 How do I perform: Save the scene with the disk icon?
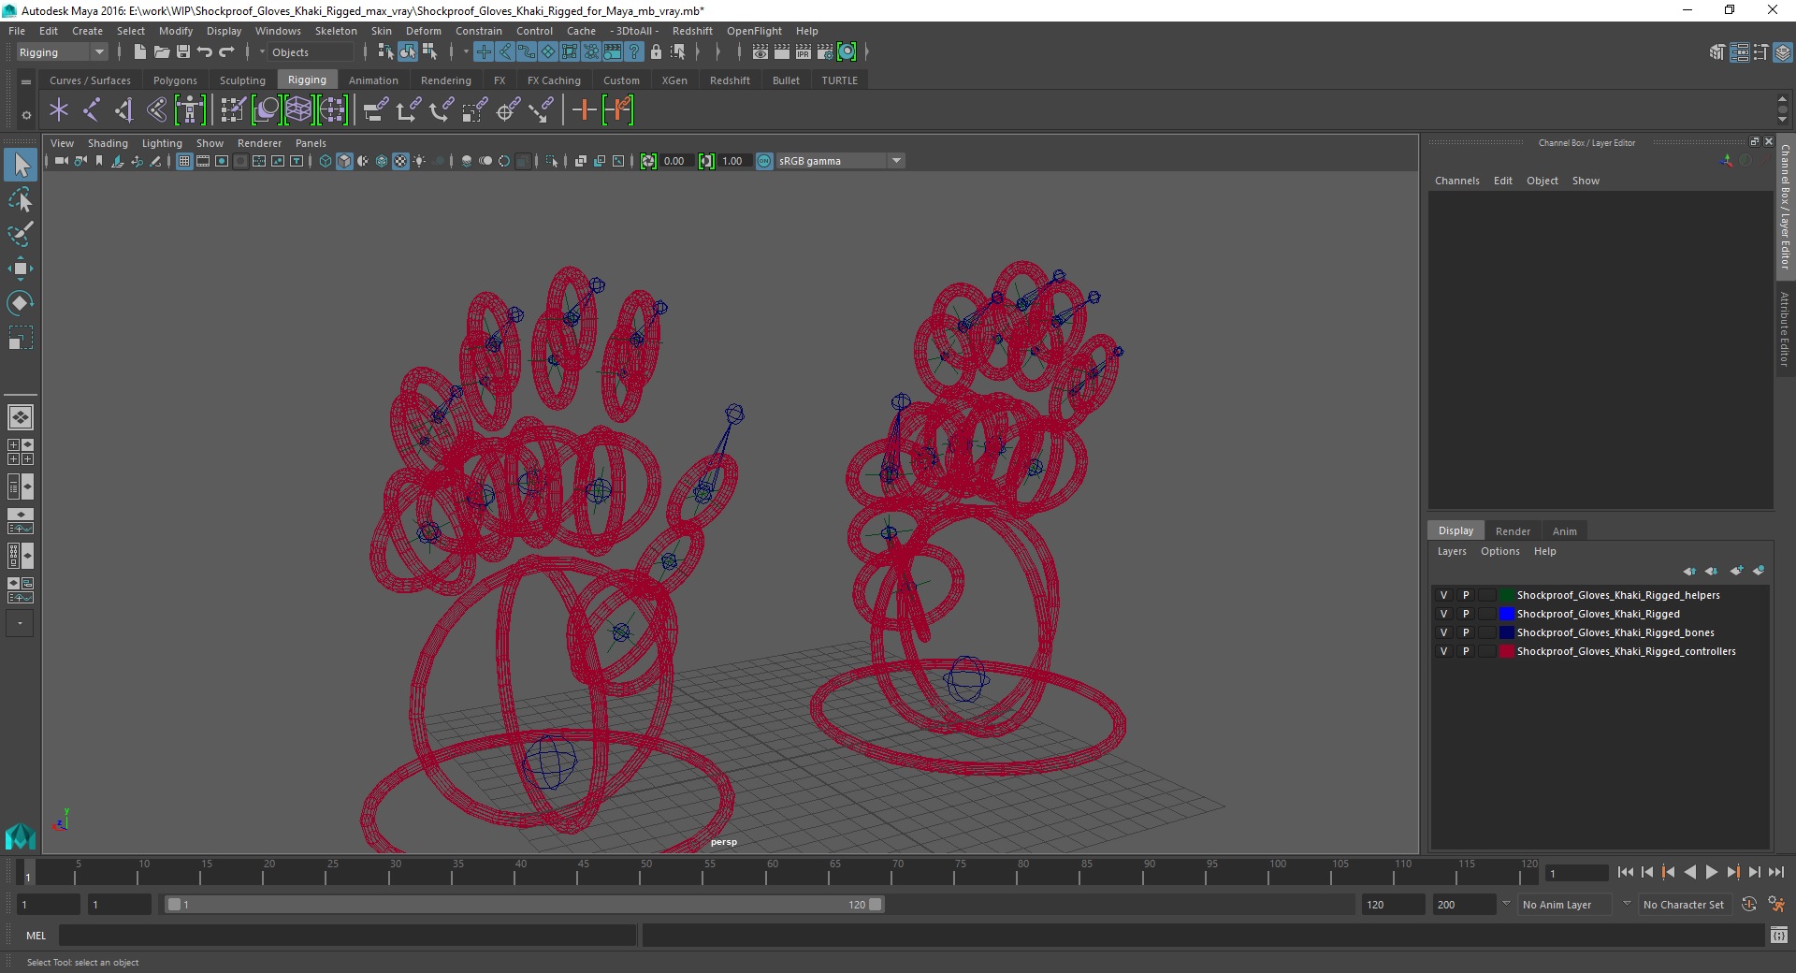[183, 52]
